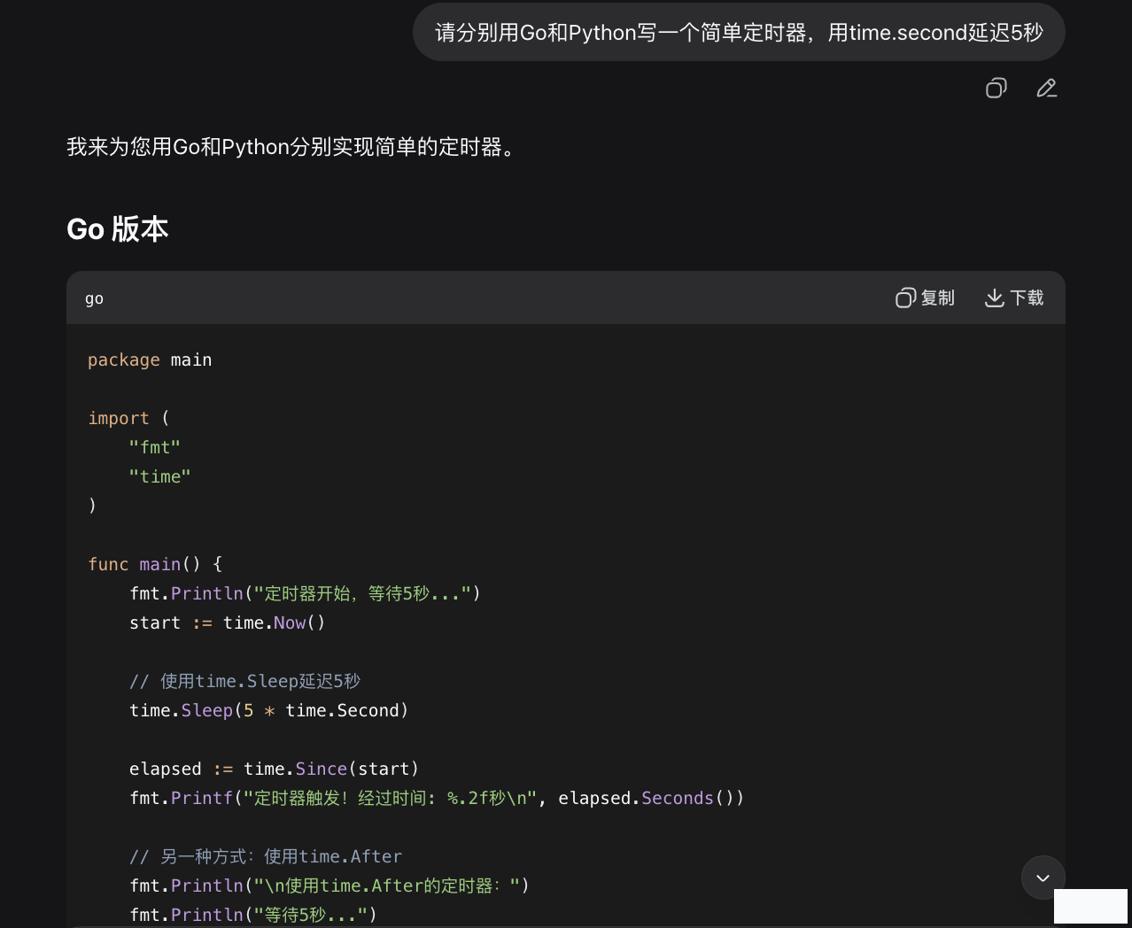Click the line 'func main() {'
The width and height of the screenshot is (1132, 928).
pos(155,564)
